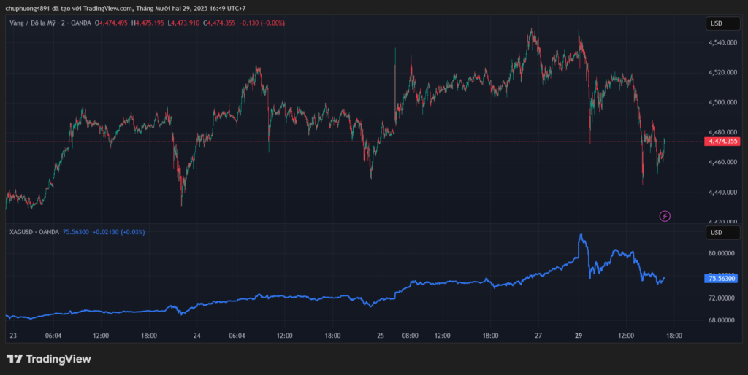Click the 68.00000 level on silver scale
The image size is (748, 375).
721,320
